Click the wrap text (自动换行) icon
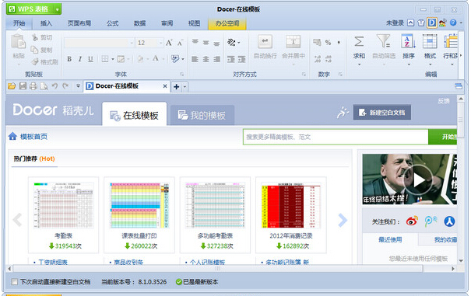471x296 pixels. (265, 42)
